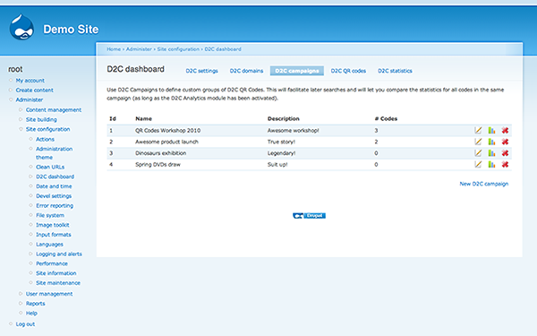Show statistics for Dinosaurs exhibition
This screenshot has width=537, height=336.
point(491,153)
